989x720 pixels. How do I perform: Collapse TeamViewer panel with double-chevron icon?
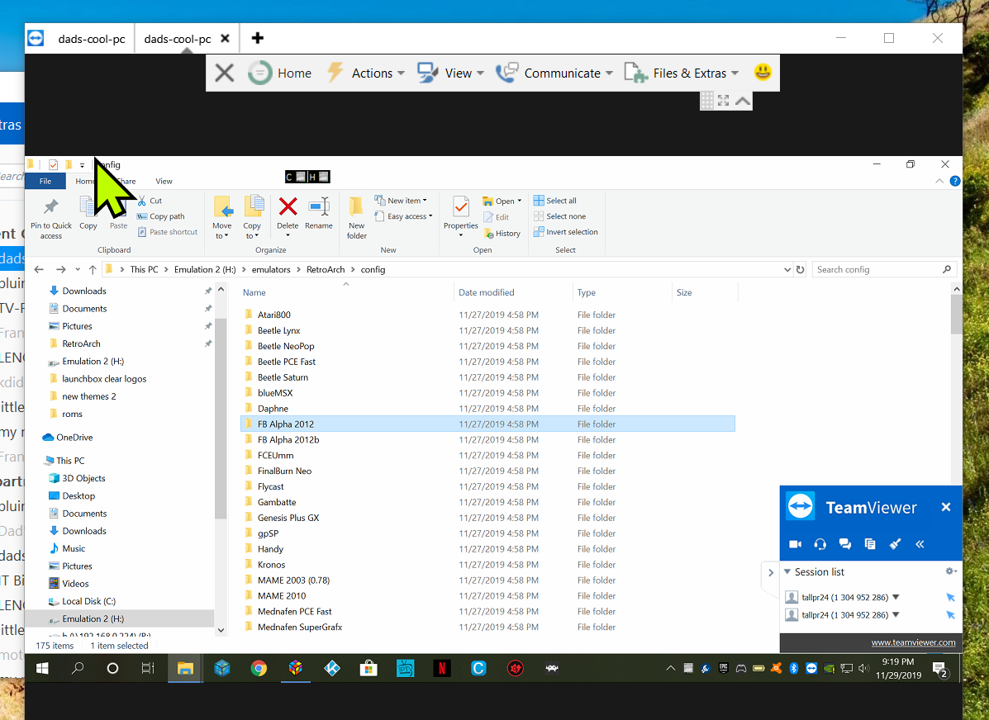pos(920,544)
